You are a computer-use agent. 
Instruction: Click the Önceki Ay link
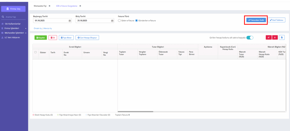(x=38, y=29)
